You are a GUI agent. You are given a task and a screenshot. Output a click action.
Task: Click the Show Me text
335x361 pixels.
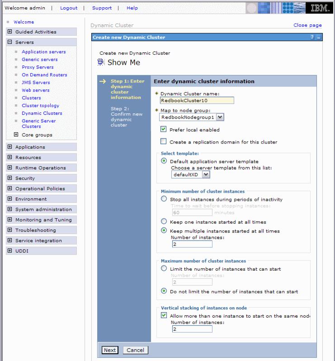pyautogui.click(x=124, y=62)
